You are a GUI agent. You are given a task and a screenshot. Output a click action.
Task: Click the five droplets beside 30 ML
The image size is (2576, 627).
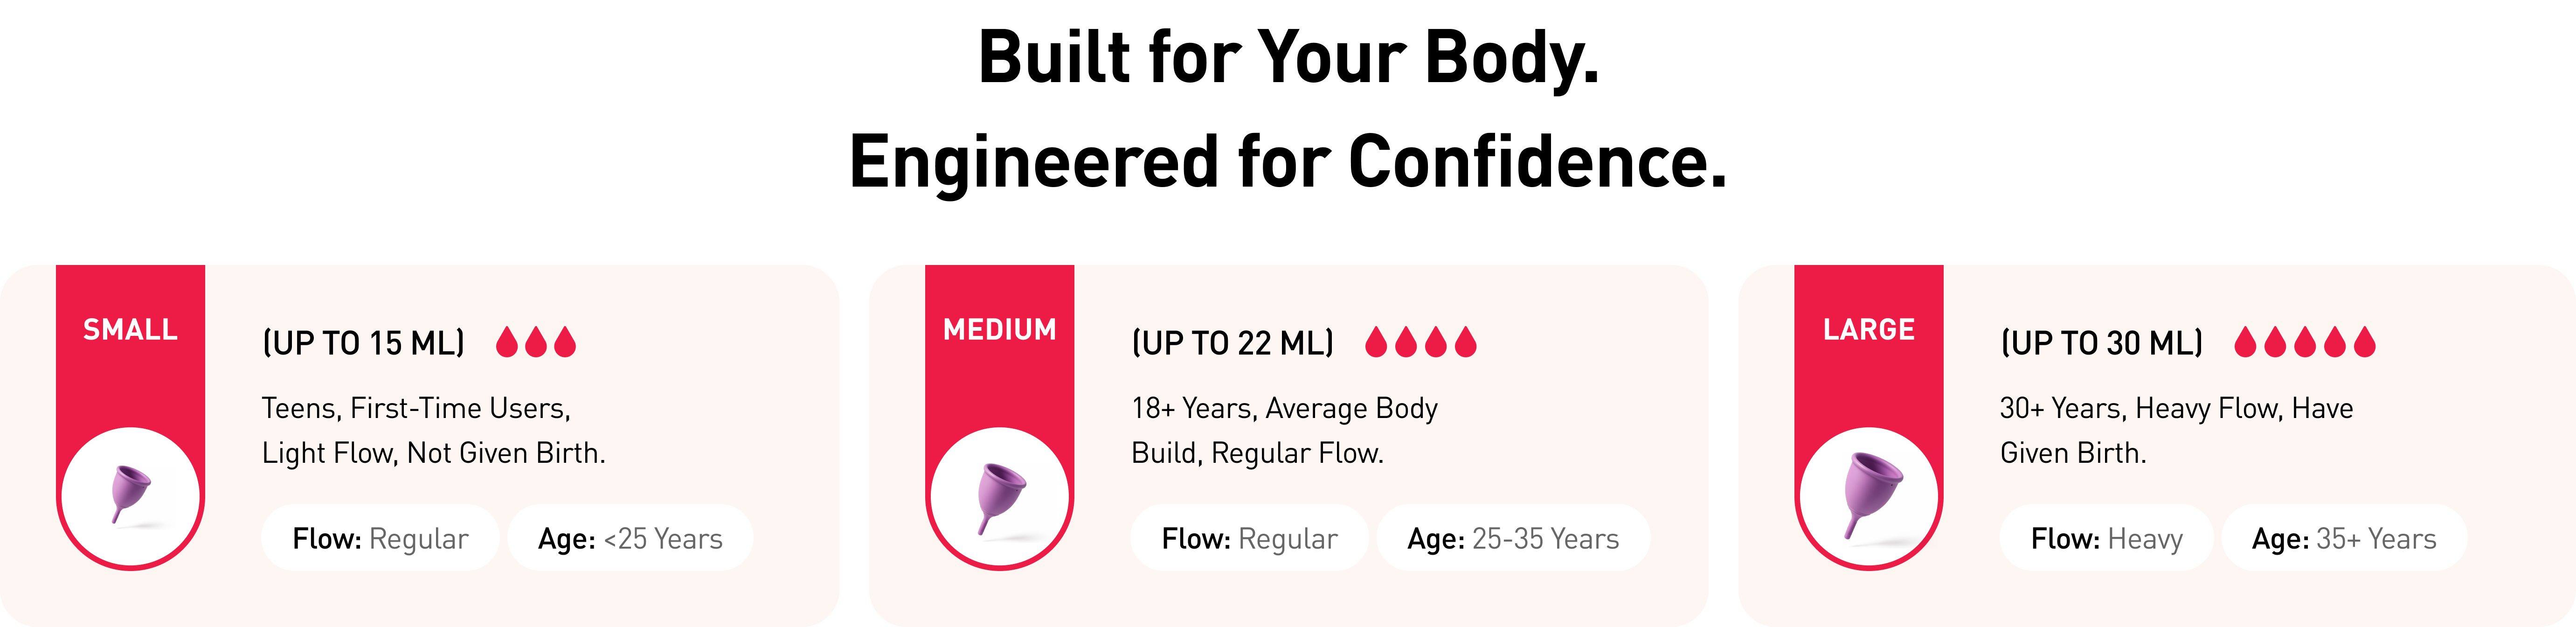(2304, 342)
